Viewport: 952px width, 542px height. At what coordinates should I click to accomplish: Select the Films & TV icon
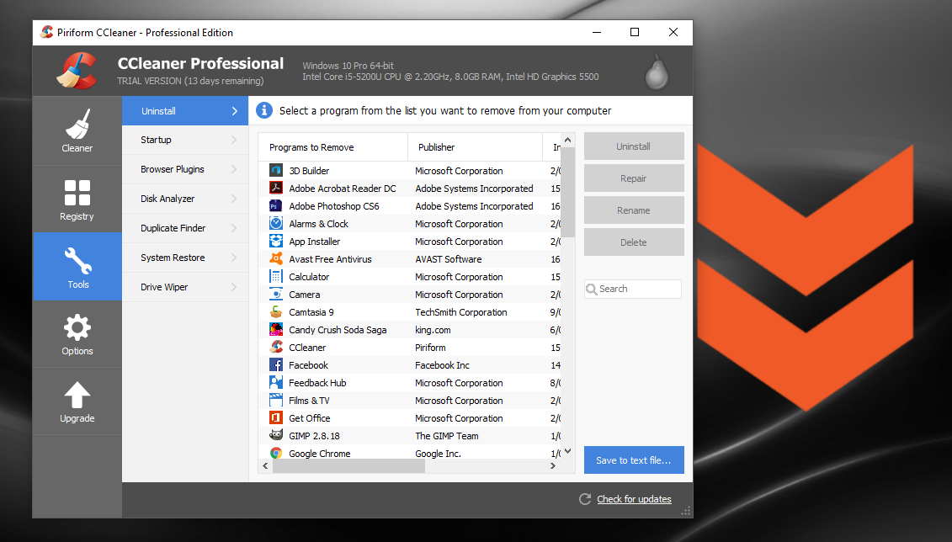tap(275, 400)
